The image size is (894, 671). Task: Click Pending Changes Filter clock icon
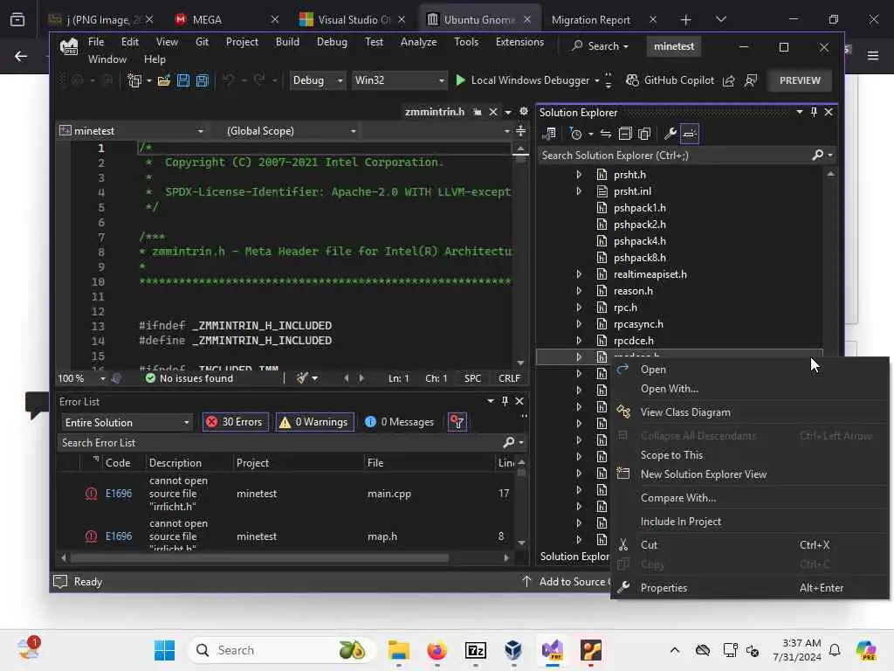click(x=576, y=134)
